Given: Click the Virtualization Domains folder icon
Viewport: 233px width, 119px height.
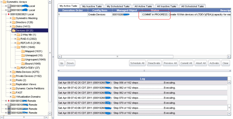Looking at the screenshot, I should [14, 97].
